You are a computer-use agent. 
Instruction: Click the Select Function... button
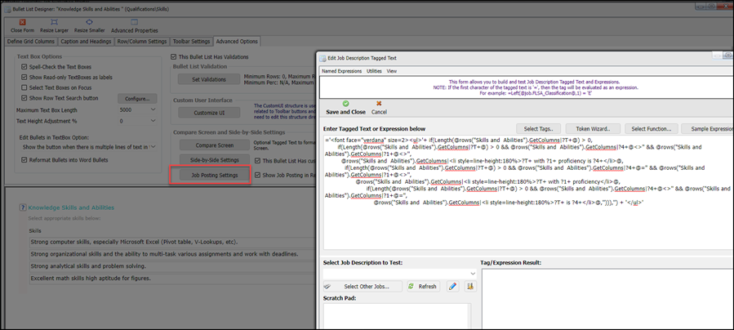652,129
